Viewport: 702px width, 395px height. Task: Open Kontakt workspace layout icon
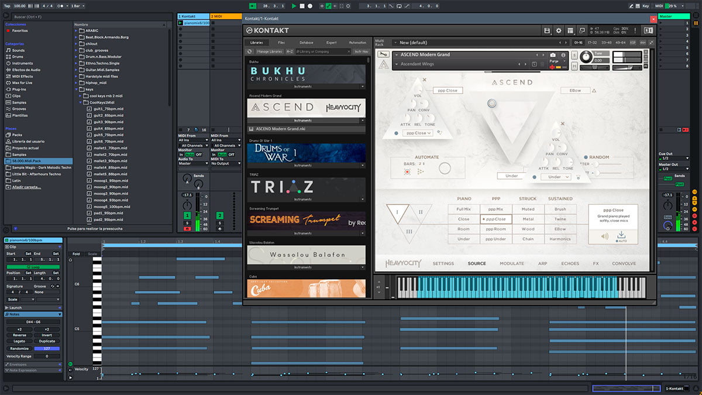tap(570, 30)
